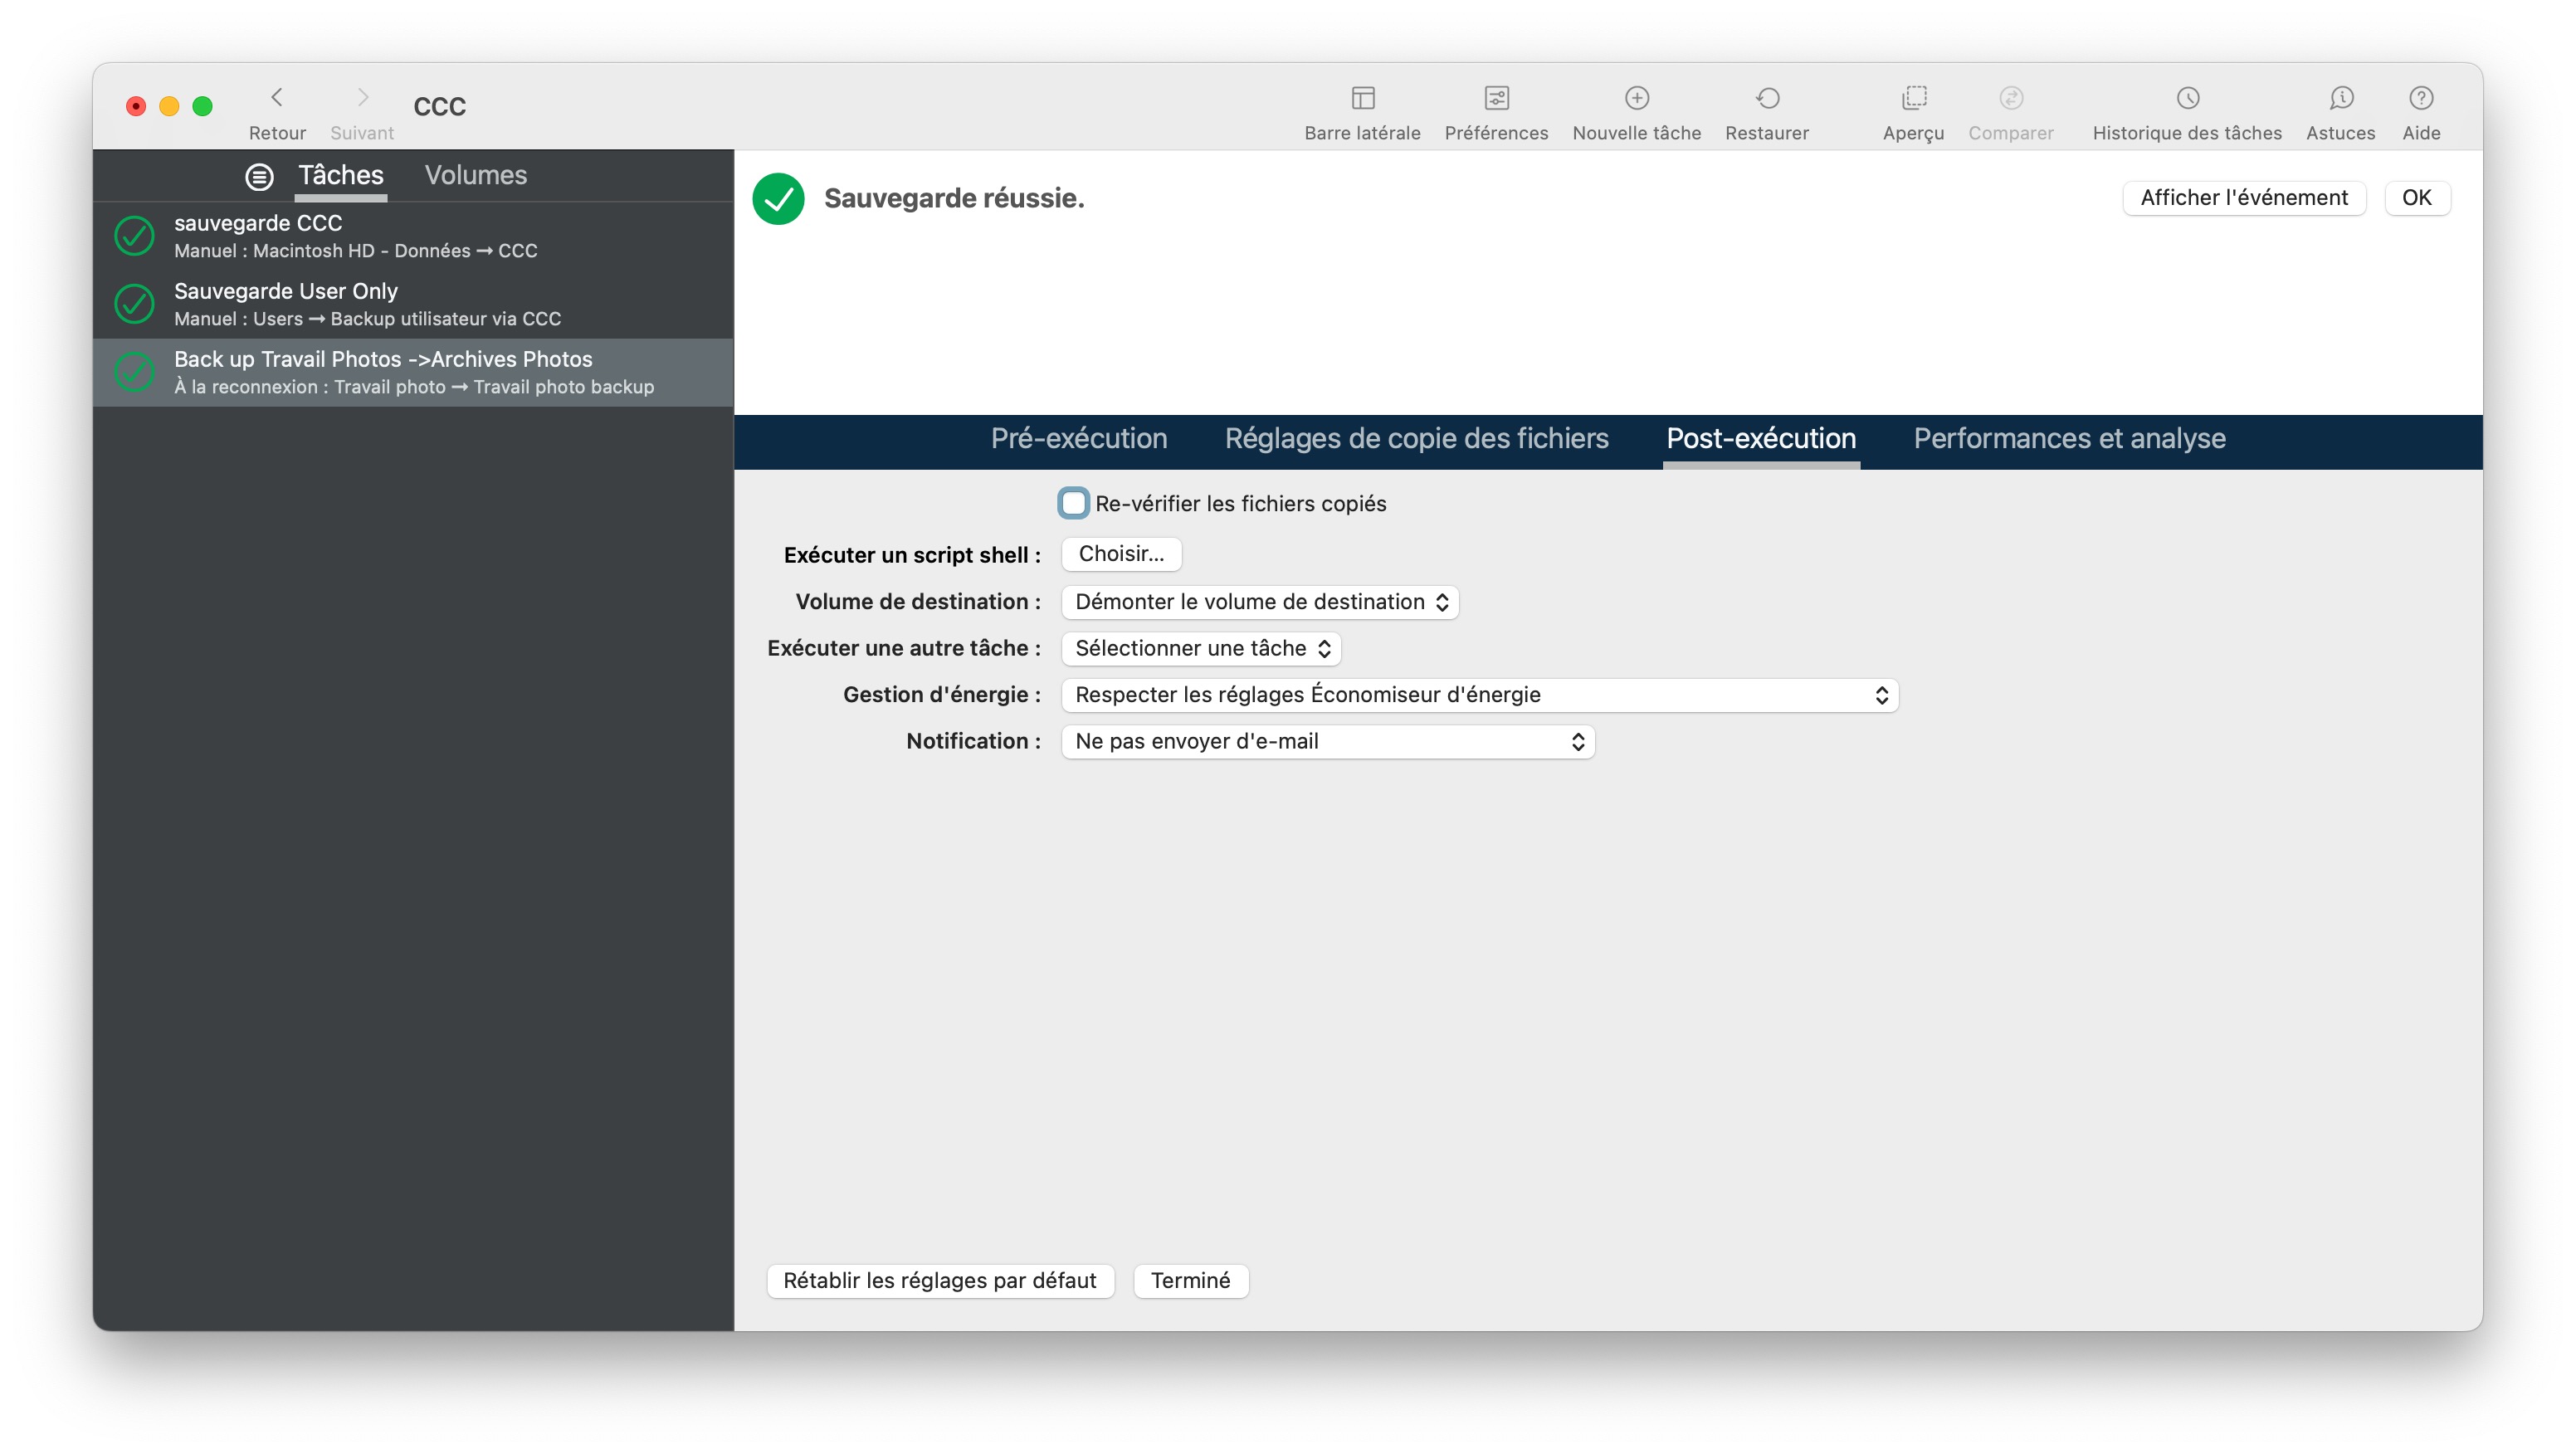Open the Aide help icon
The width and height of the screenshot is (2576, 1454).
pos(2420,98)
